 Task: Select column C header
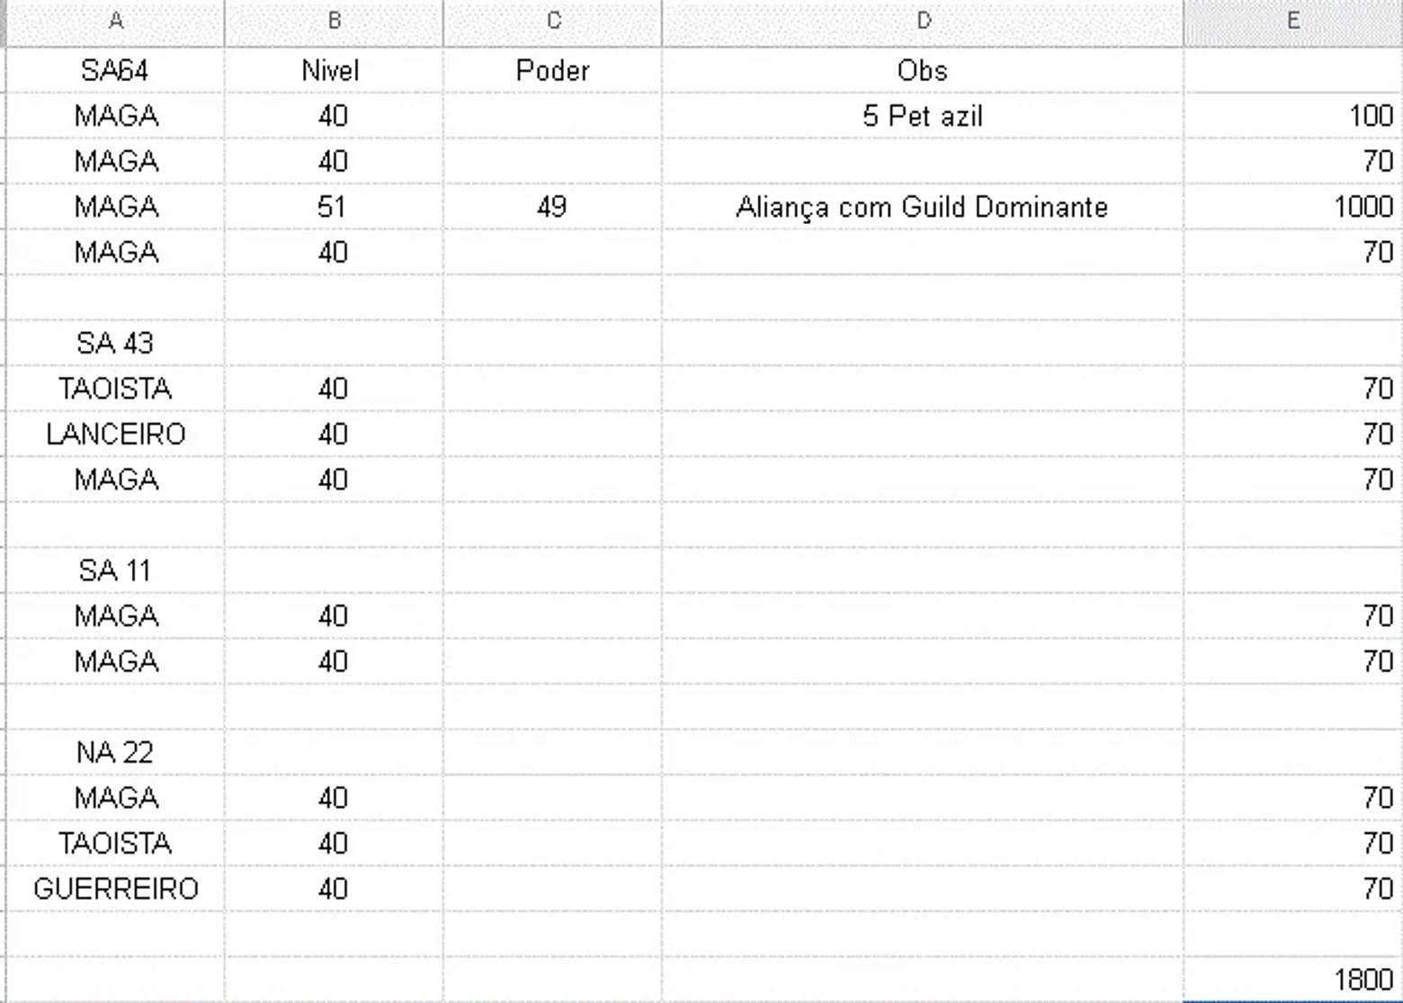point(552,22)
